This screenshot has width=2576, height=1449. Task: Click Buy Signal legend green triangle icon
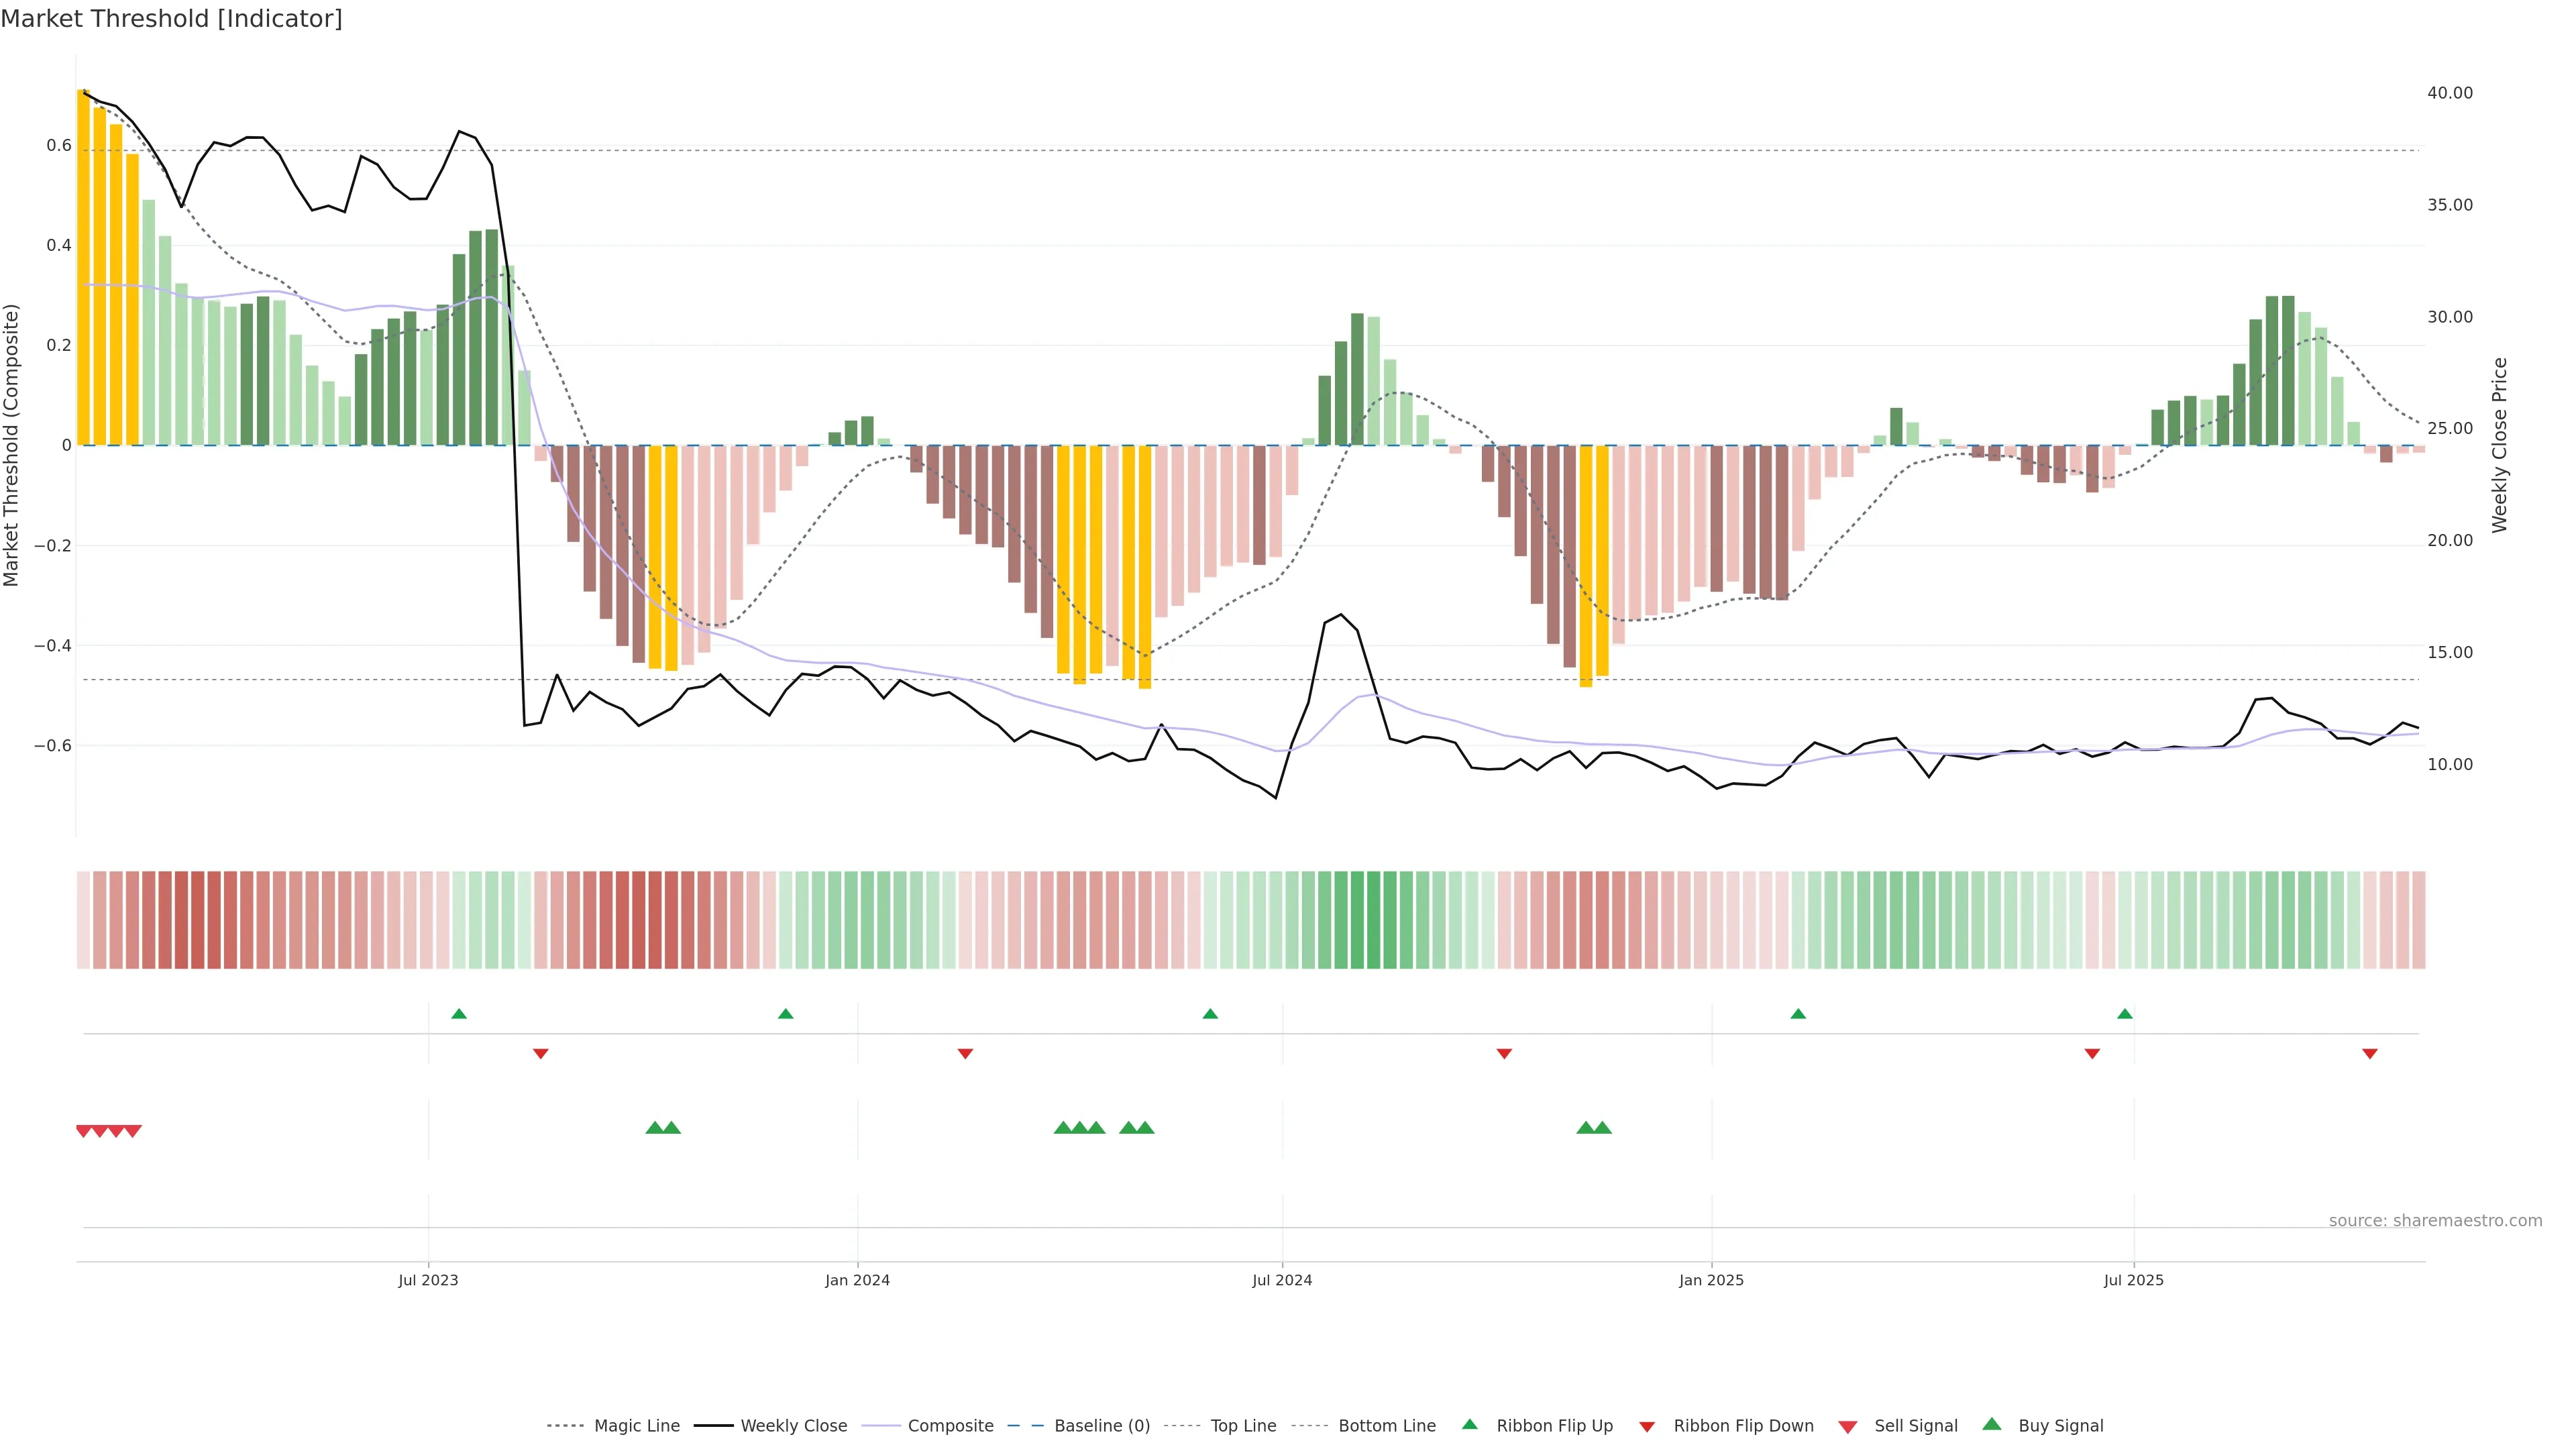(x=1991, y=1425)
